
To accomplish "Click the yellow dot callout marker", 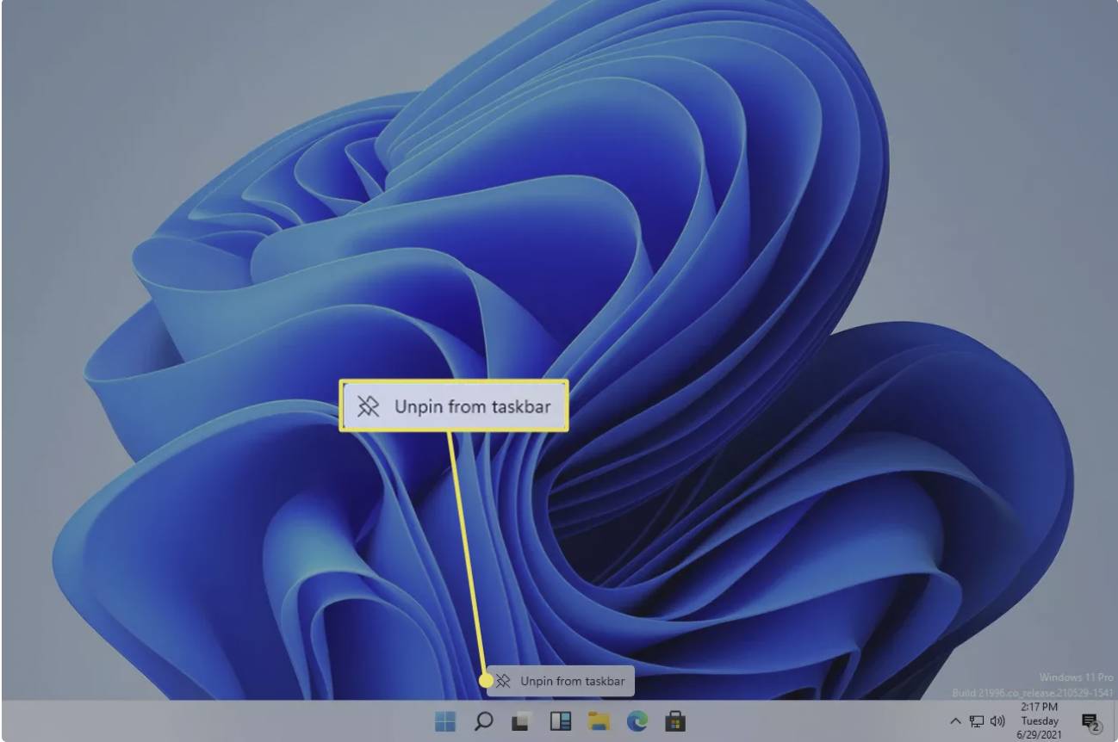I will (486, 681).
